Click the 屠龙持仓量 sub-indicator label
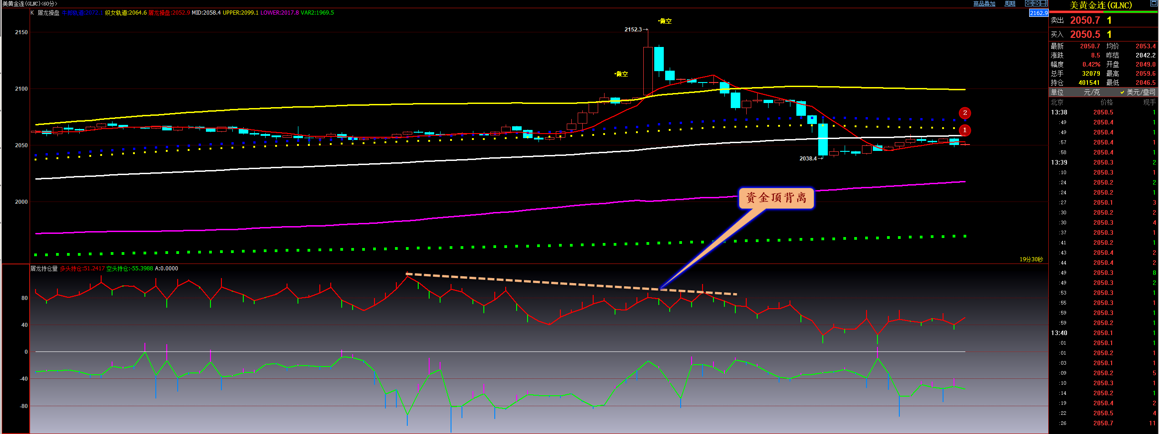The height and width of the screenshot is (434, 1159). [x=44, y=269]
